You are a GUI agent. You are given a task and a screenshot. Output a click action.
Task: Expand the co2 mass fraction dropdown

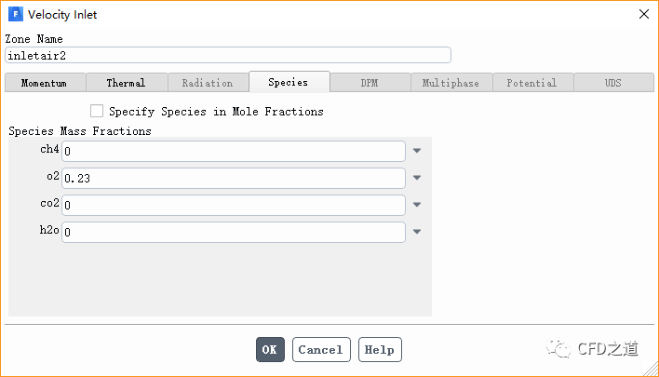417,205
